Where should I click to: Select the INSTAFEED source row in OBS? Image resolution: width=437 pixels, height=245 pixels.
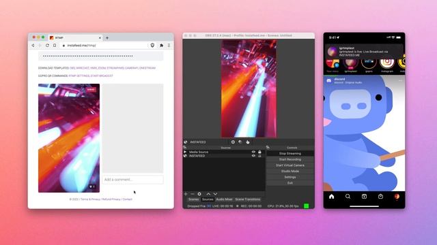point(224,156)
